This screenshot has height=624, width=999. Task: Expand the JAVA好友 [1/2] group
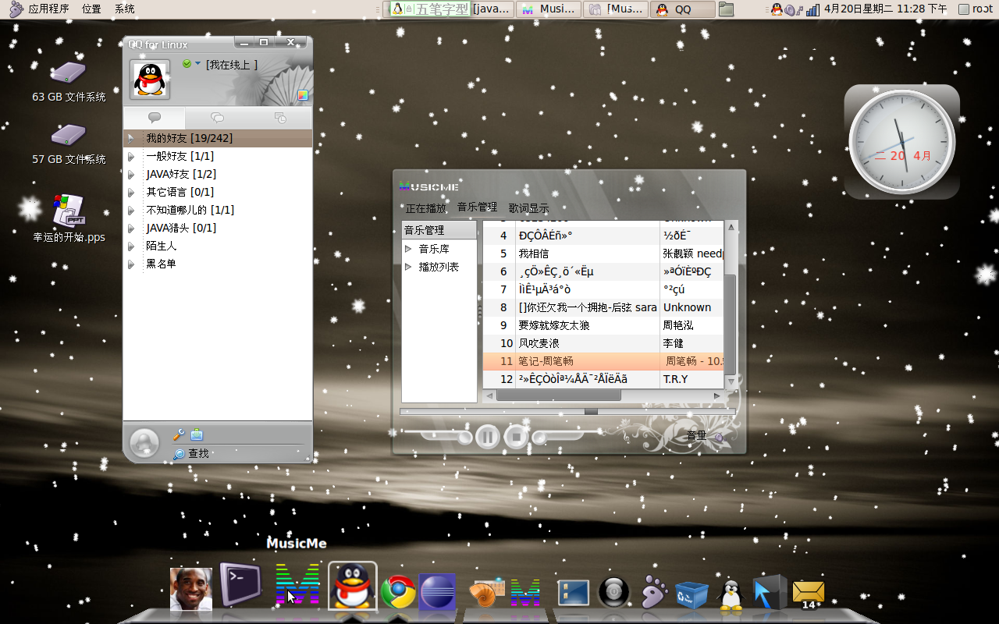131,174
